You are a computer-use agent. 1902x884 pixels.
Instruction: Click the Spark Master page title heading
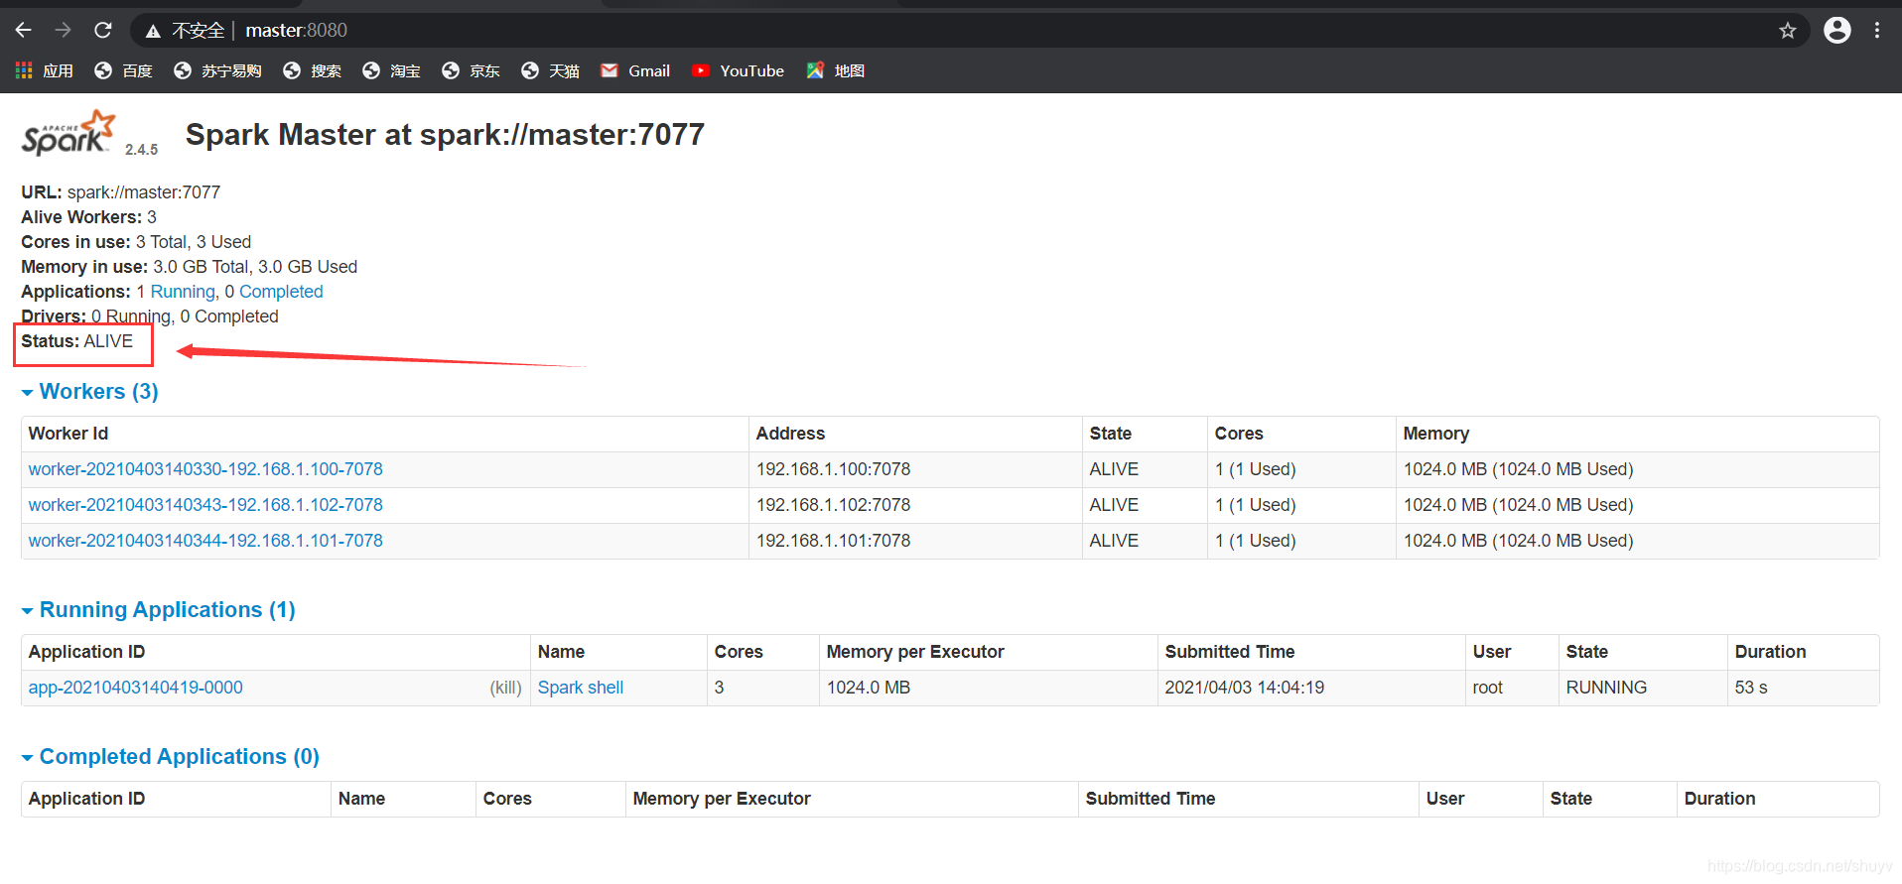tap(445, 135)
